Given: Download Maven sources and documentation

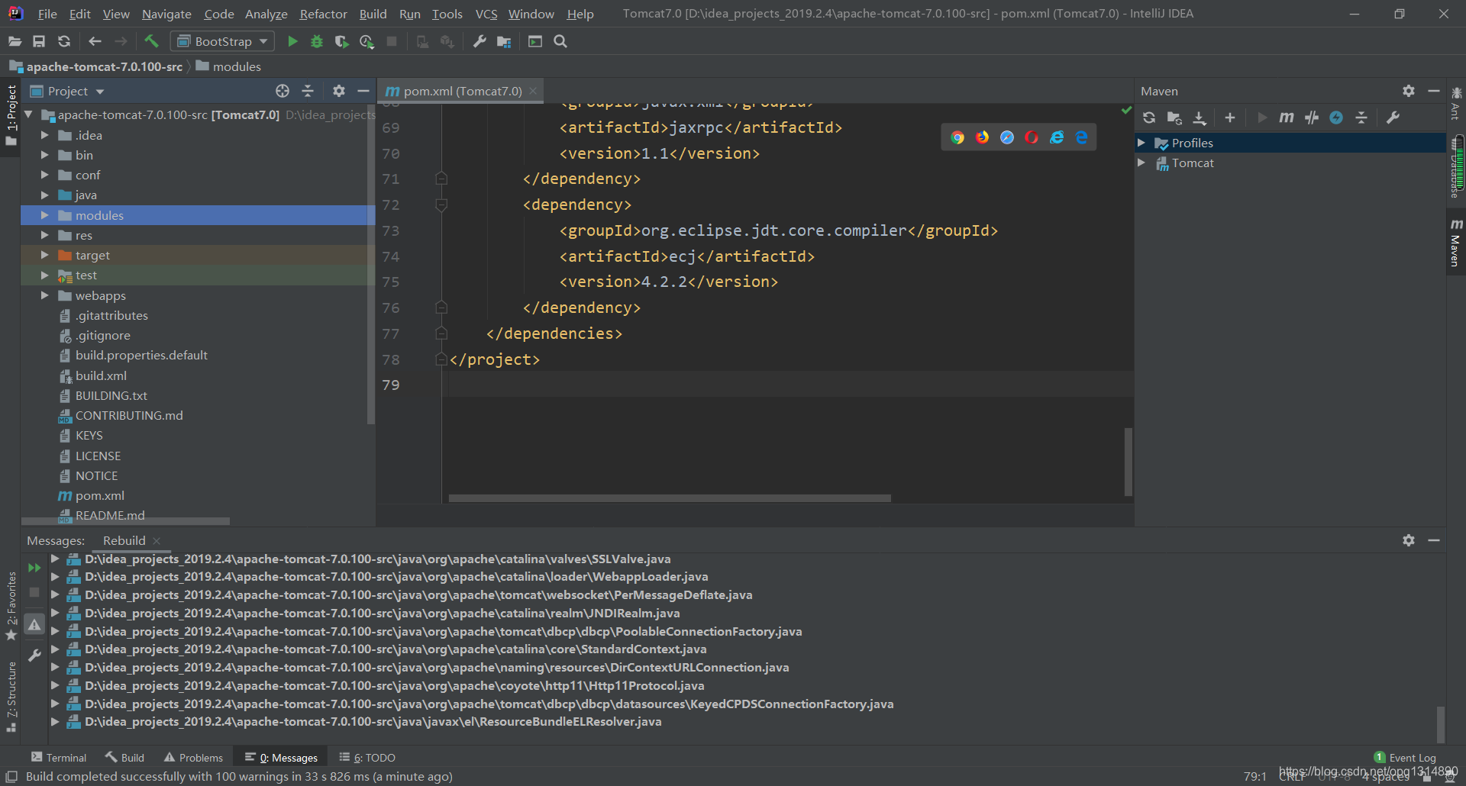Looking at the screenshot, I should tap(1200, 118).
